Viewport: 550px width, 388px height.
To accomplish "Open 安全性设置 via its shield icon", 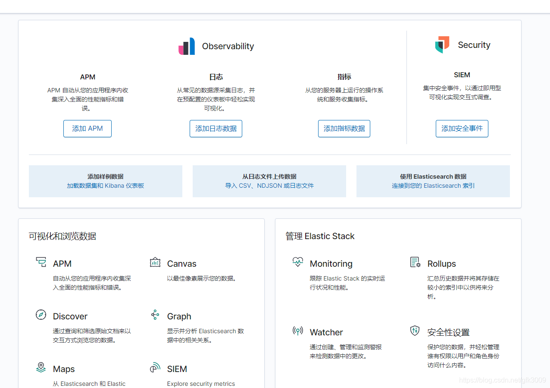I will tap(415, 331).
